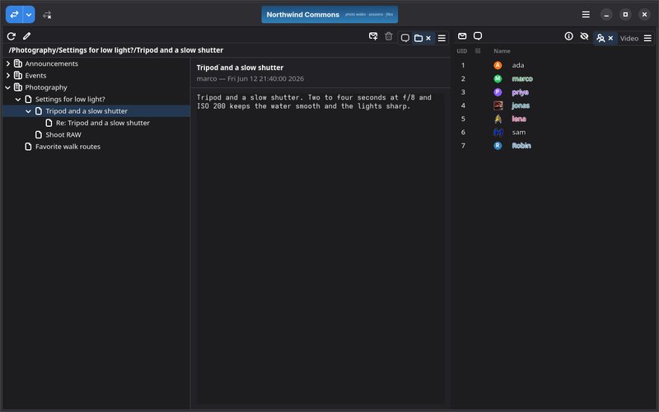Screen dimensions: 659x412
Task: Refresh the message board list
Action: pyautogui.click(x=12, y=36)
